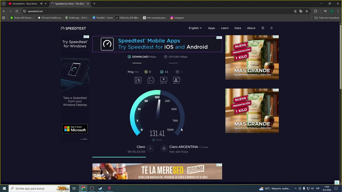
Task: Click the Mar del Plata location text
Action: pos(178,152)
